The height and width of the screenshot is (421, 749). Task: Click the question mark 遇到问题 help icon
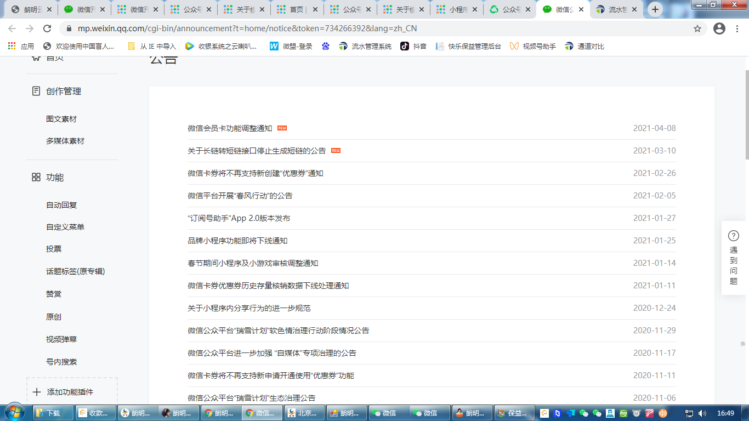click(734, 236)
